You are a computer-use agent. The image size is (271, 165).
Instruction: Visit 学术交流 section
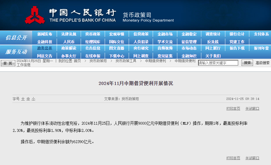[x=165, y=42]
